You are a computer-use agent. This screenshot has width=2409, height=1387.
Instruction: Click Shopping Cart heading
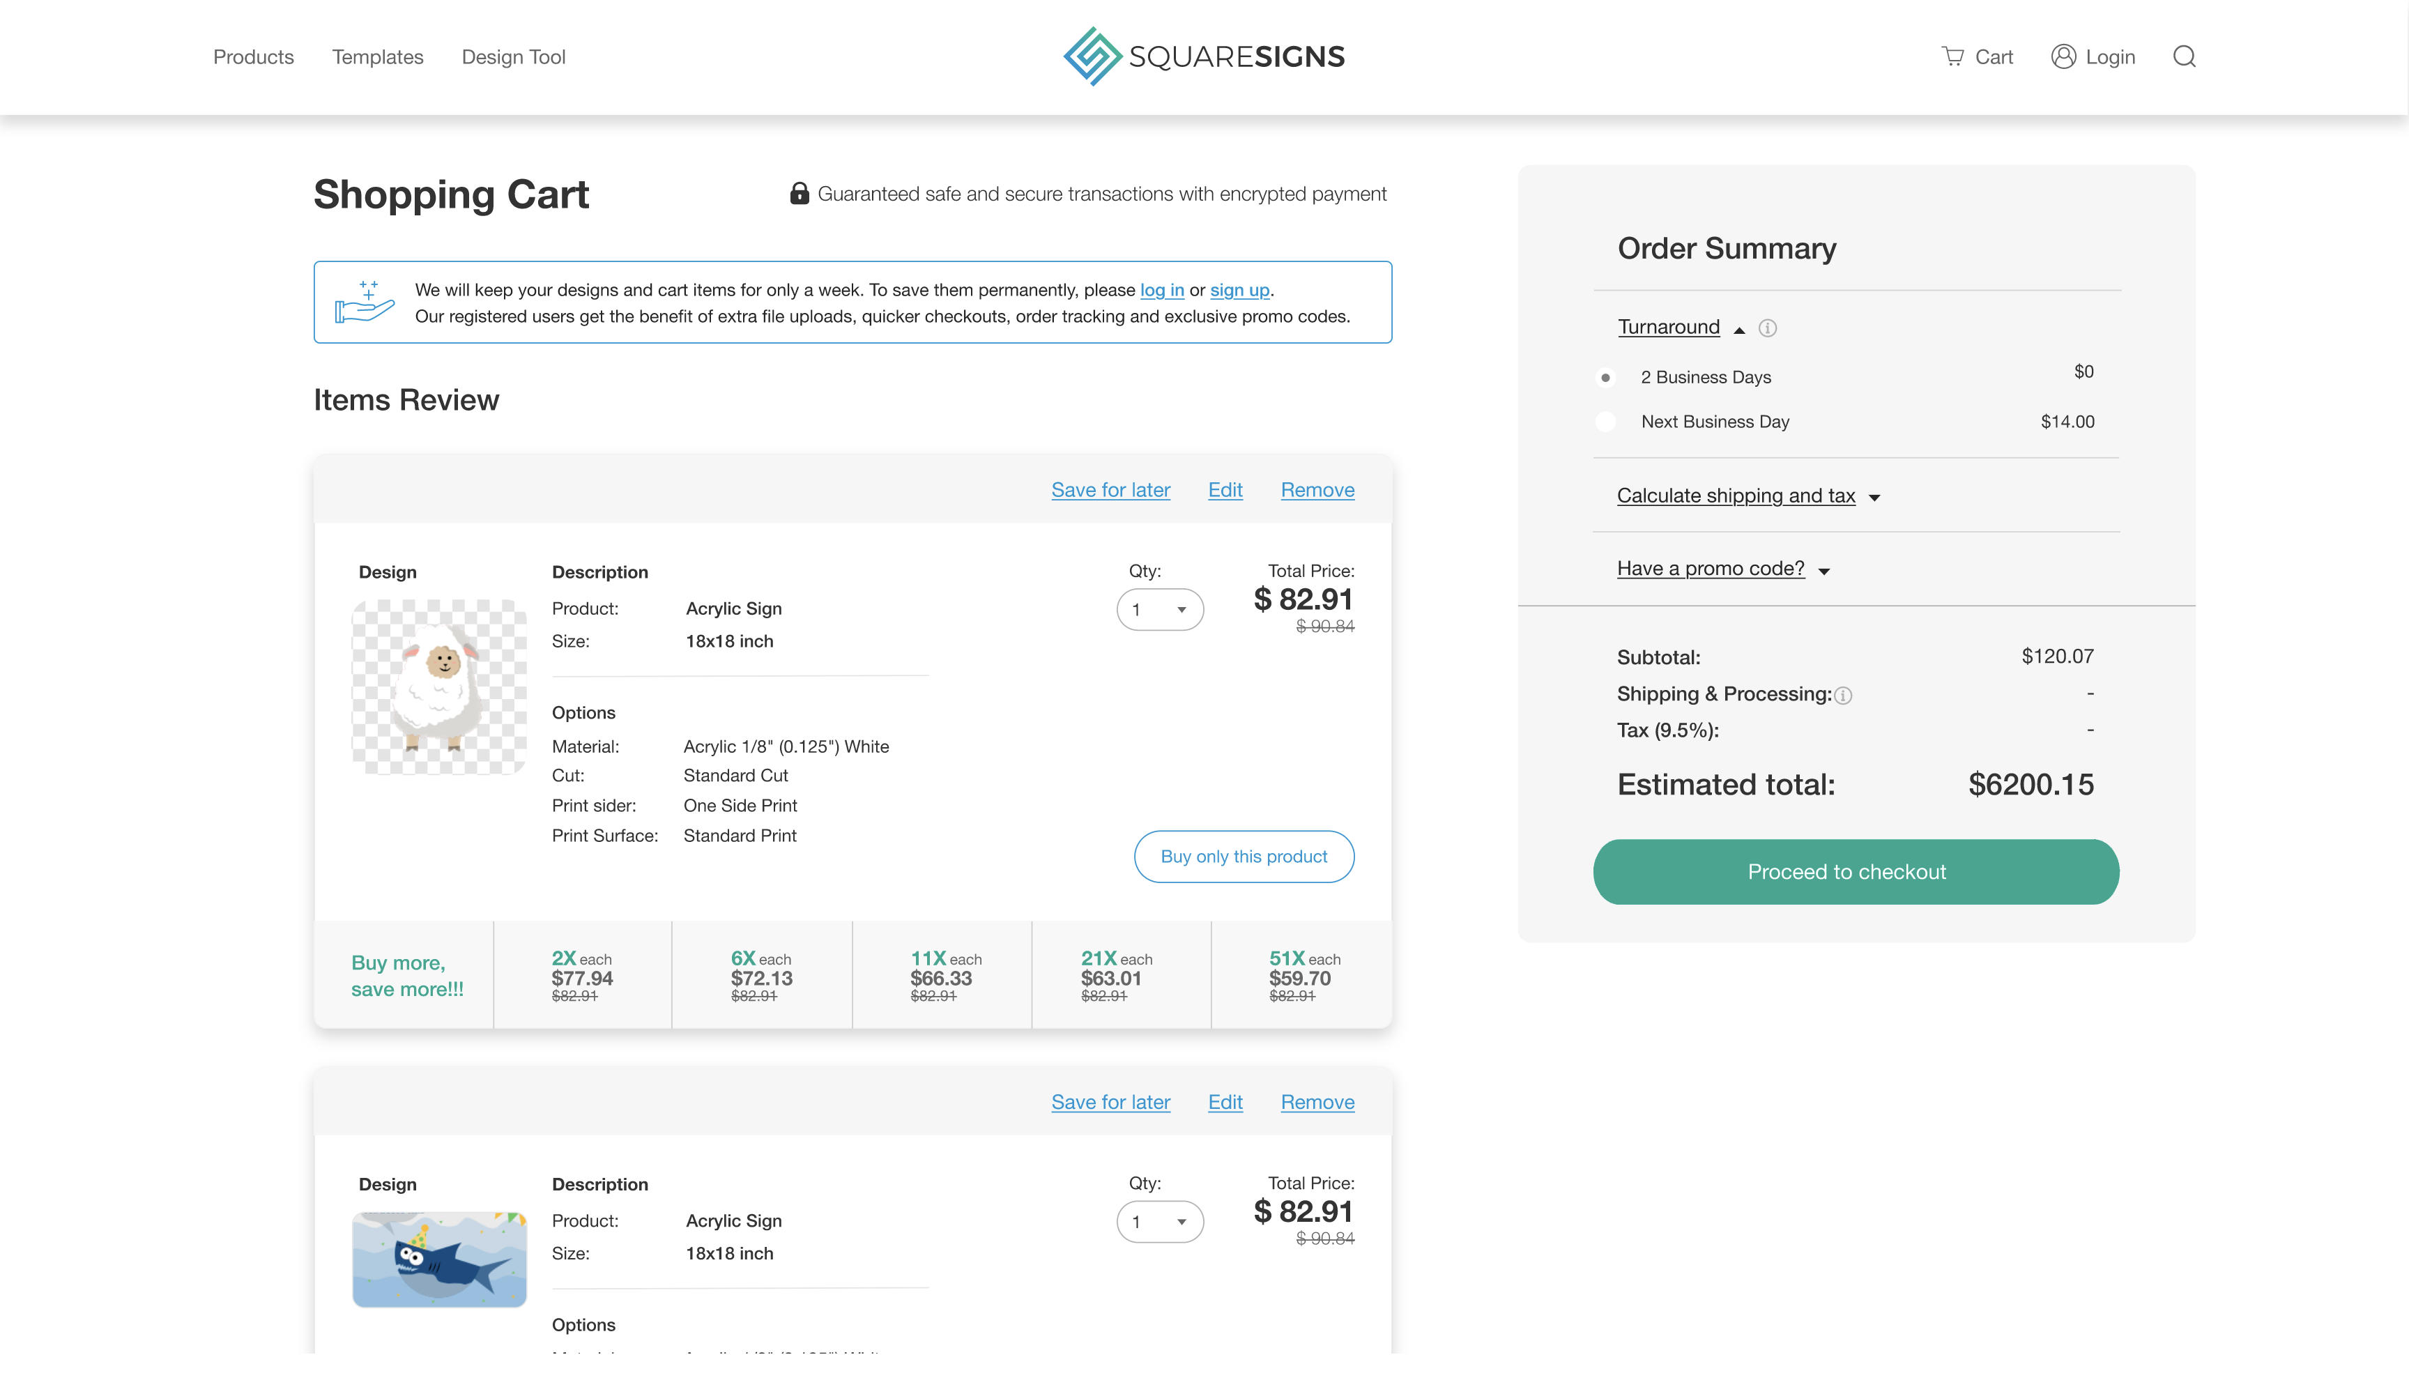pyautogui.click(x=452, y=194)
